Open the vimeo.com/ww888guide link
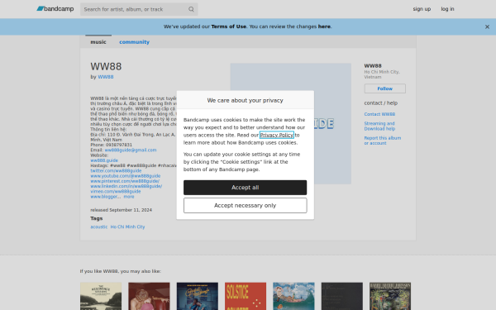The height and width of the screenshot is (310, 496). [116, 192]
